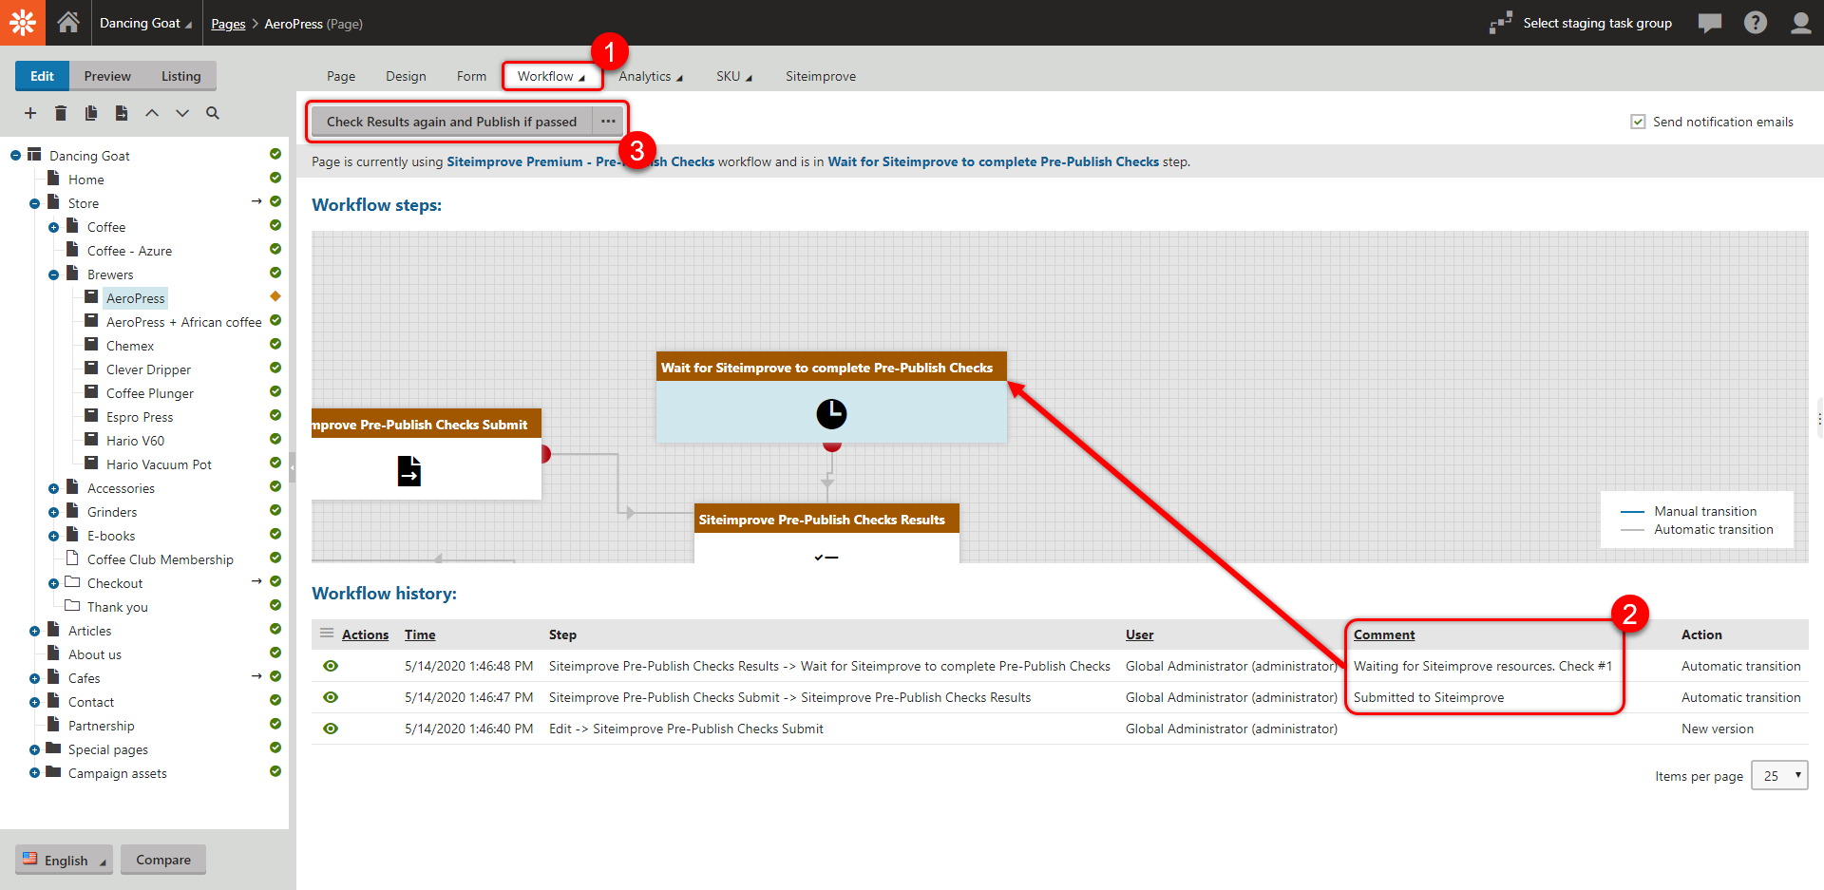Open the grid actions menu icon
The width and height of the screenshot is (1824, 890).
coord(327,634)
